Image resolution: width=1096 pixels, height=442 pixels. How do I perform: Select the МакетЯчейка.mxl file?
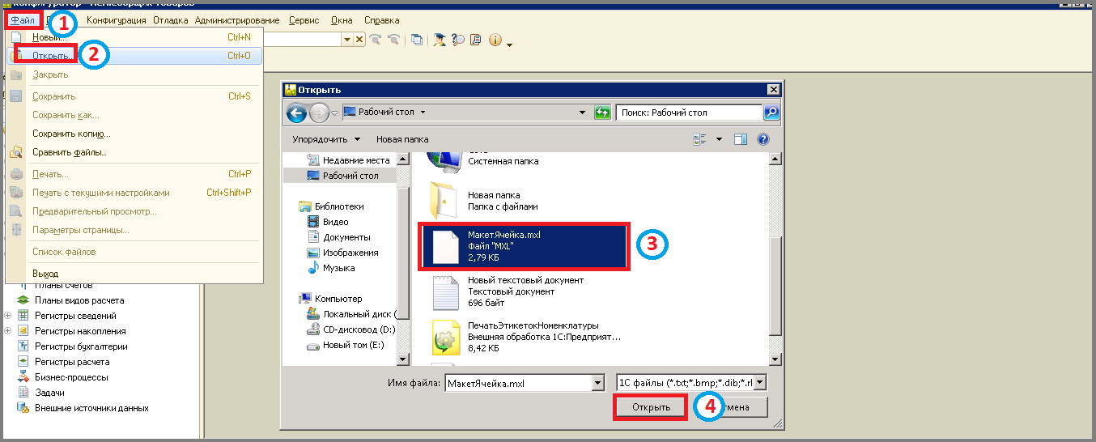523,245
